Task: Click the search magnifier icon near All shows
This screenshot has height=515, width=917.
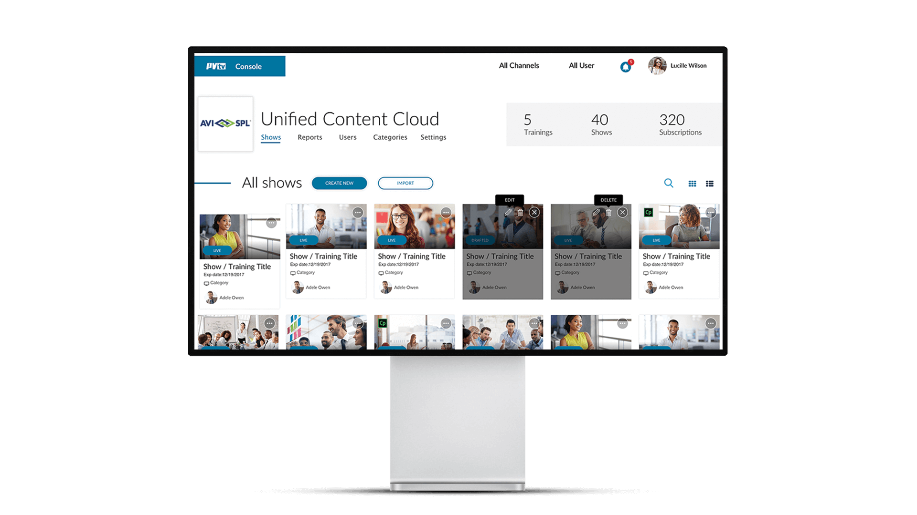Action: click(669, 183)
